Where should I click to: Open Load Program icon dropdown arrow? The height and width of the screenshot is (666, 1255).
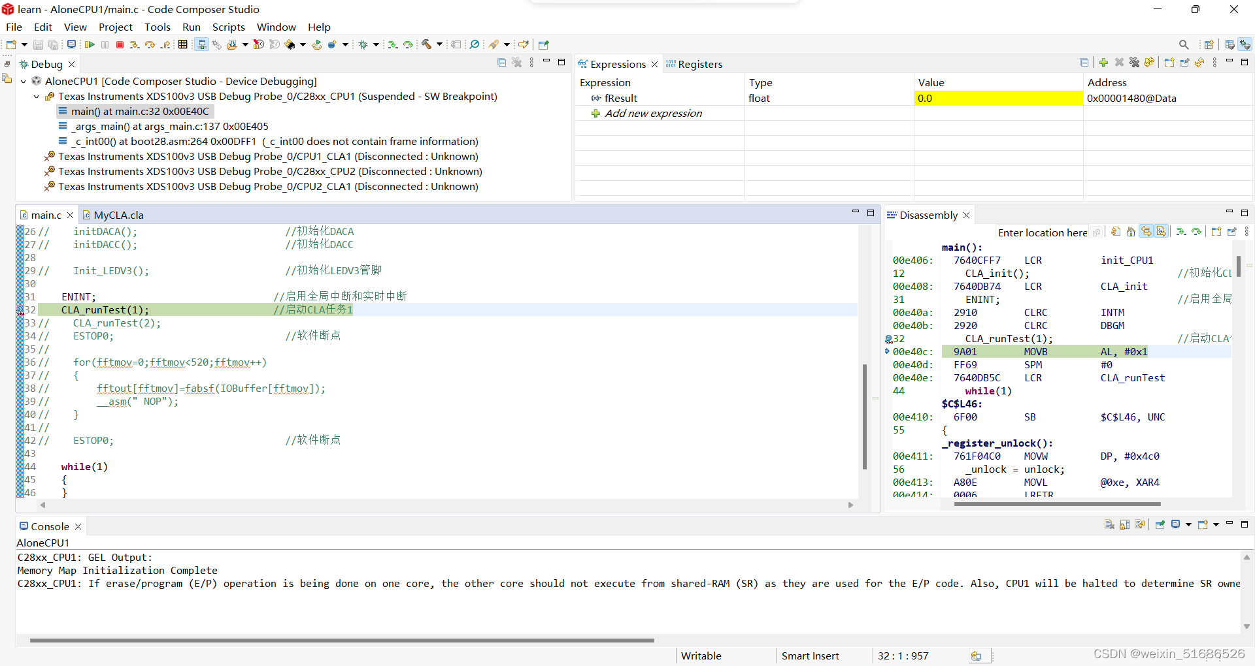(x=245, y=44)
